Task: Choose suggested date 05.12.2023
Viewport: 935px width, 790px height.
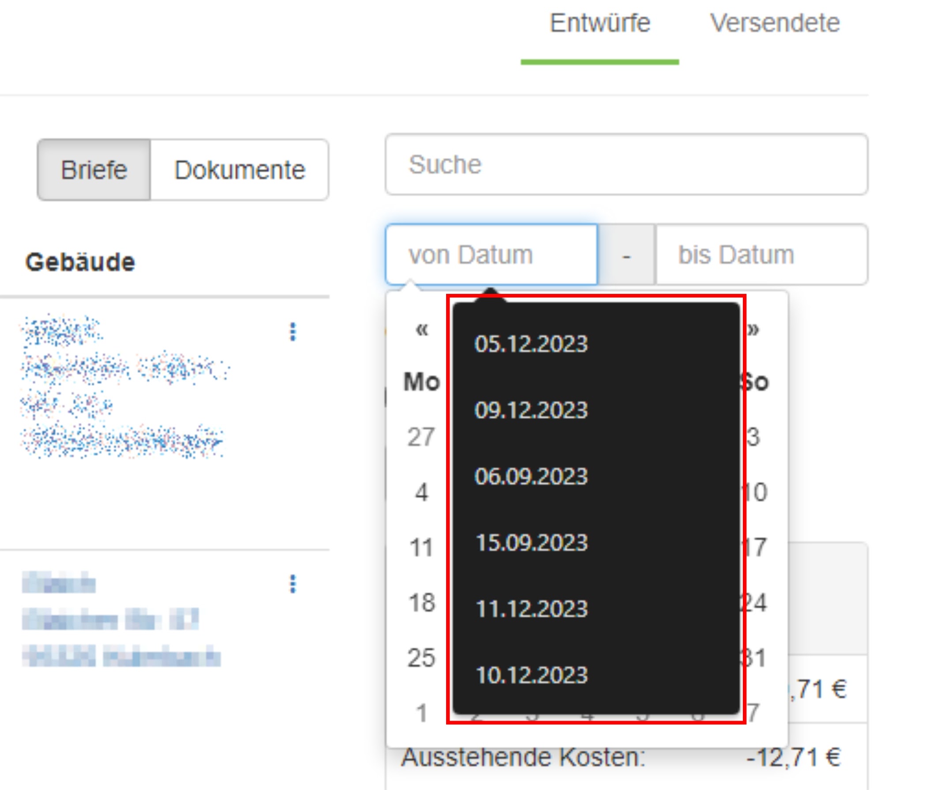Action: (x=531, y=344)
